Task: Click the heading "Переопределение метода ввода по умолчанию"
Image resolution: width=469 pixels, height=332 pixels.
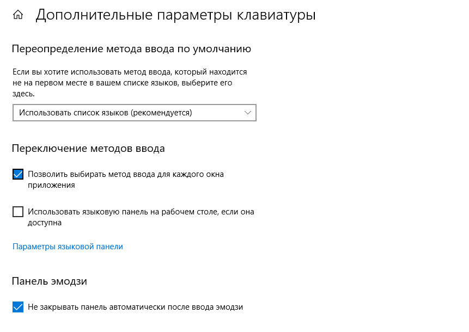Action: [x=131, y=49]
